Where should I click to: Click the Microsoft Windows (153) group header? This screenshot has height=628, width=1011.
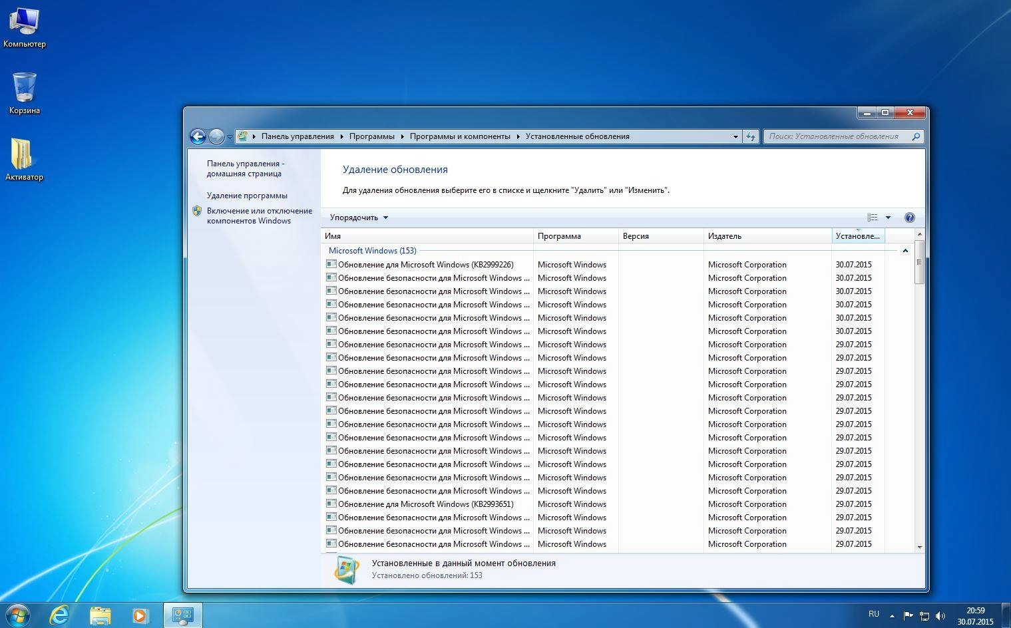[372, 251]
